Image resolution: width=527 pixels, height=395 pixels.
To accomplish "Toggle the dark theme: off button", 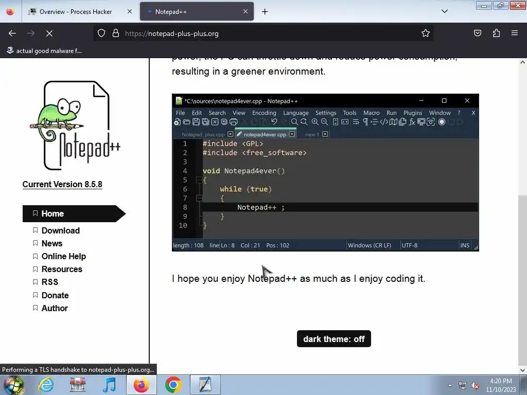I will [x=333, y=338].
